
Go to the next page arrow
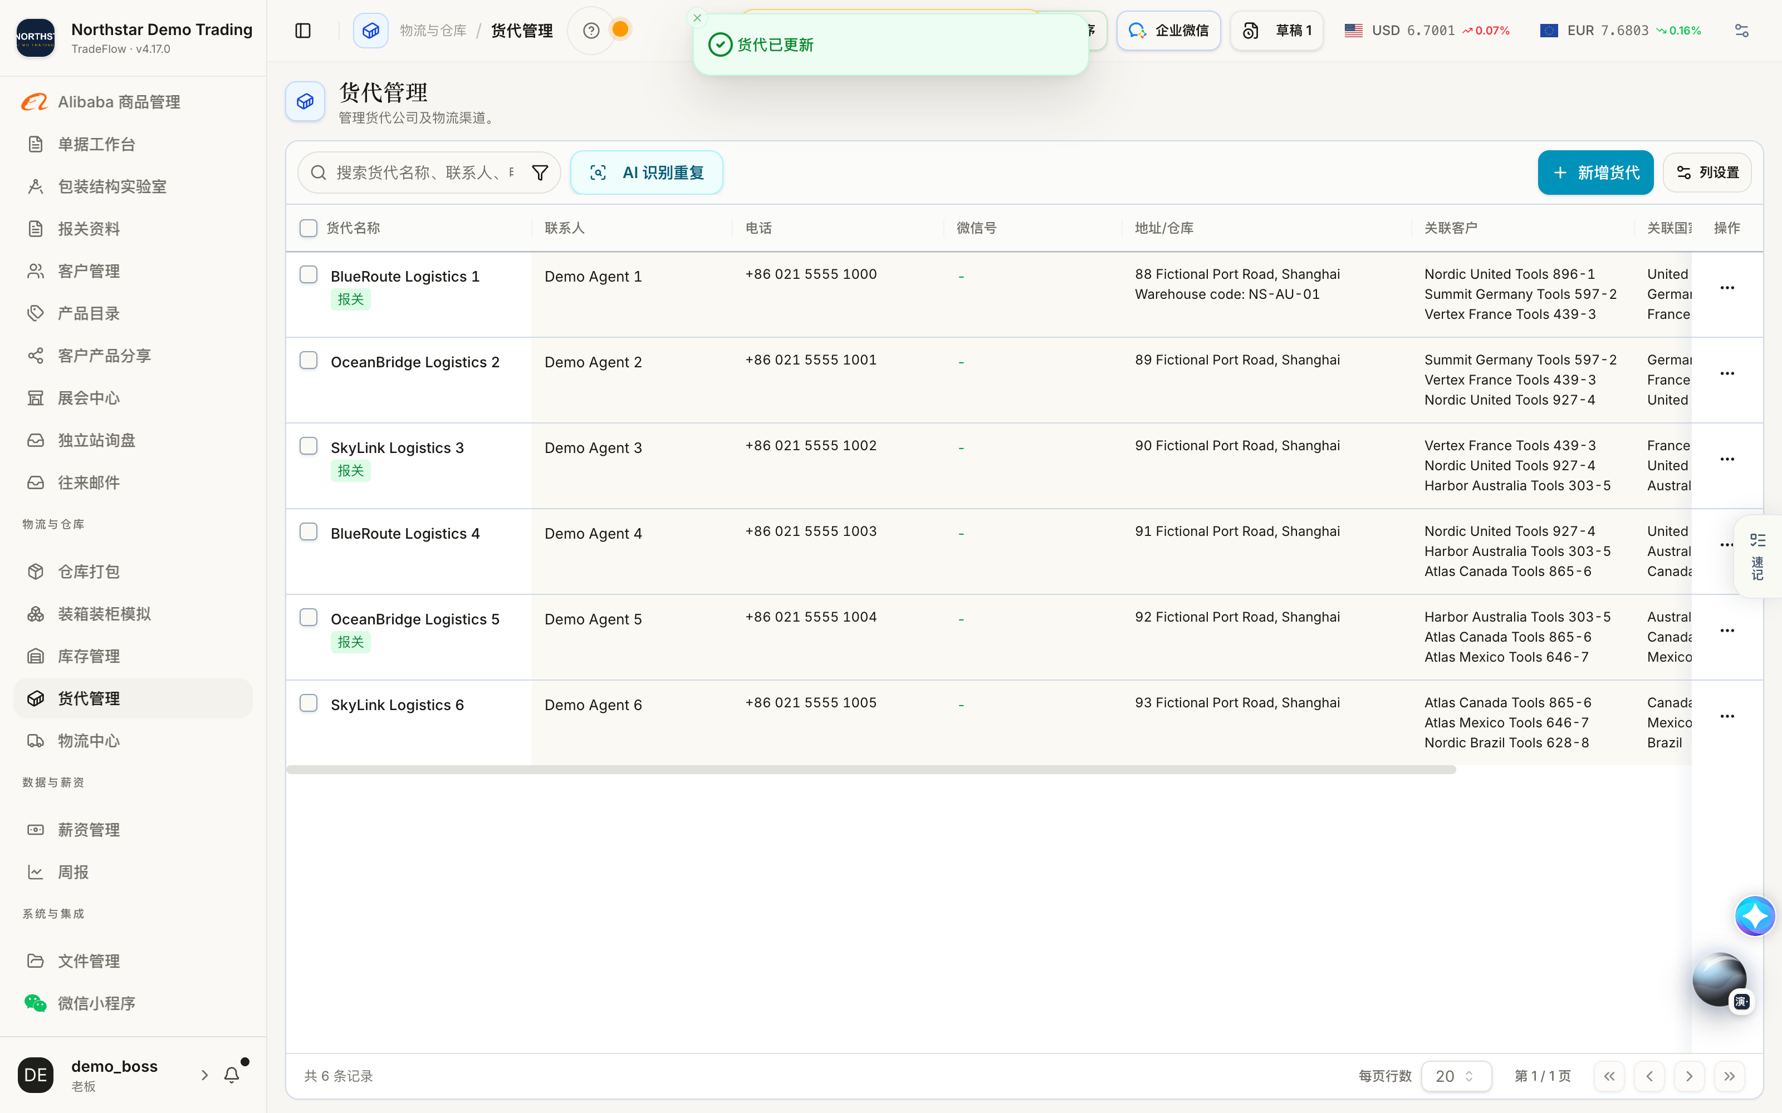pos(1689,1076)
